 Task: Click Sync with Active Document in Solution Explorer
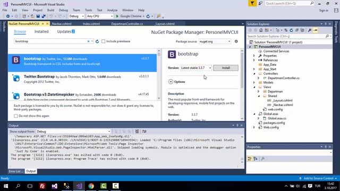pyautogui.click(x=286, y=30)
